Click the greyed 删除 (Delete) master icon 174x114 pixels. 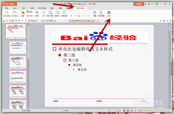pos(44,14)
